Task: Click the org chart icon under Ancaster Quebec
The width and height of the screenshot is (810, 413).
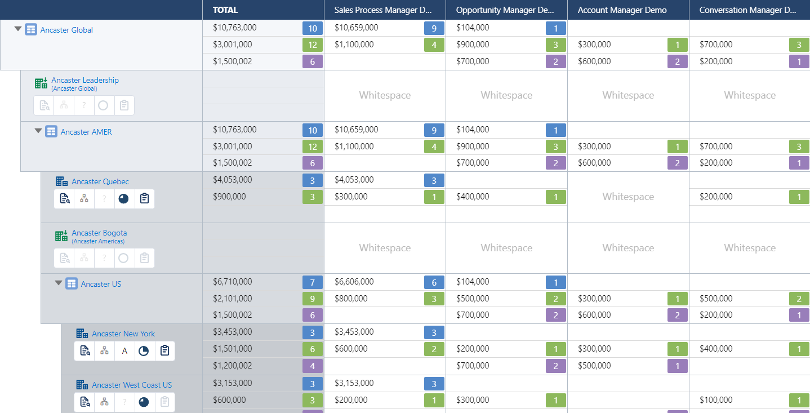Action: 84,198
